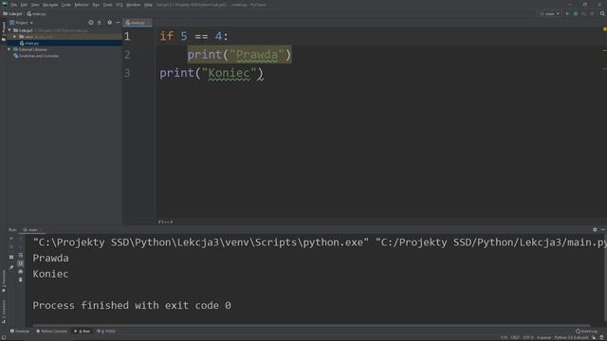The height and width of the screenshot is (341, 607).
Task: Open the VCS menu
Action: click(120, 5)
